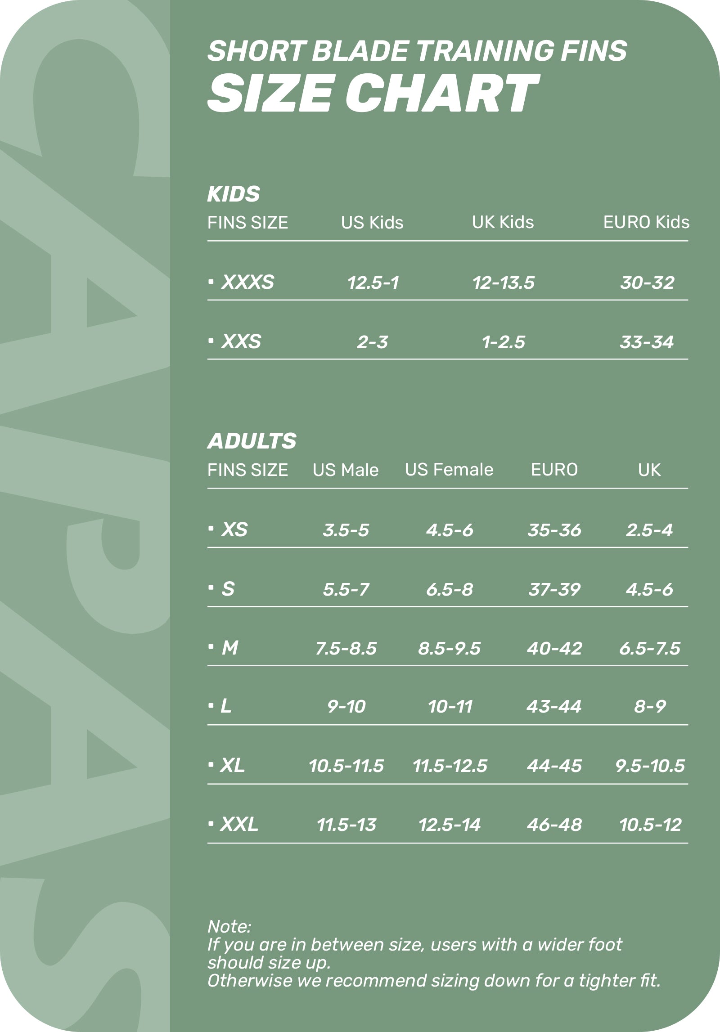The height and width of the screenshot is (1032, 720).
Task: Click the SIZE CHART heading
Action: (373, 93)
